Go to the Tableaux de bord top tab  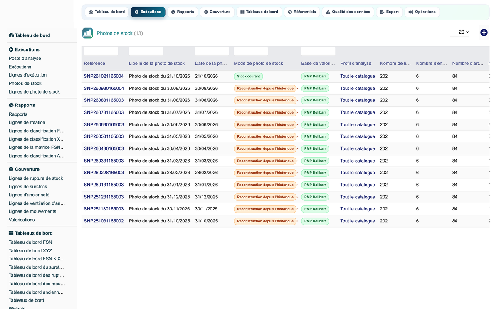click(x=259, y=12)
